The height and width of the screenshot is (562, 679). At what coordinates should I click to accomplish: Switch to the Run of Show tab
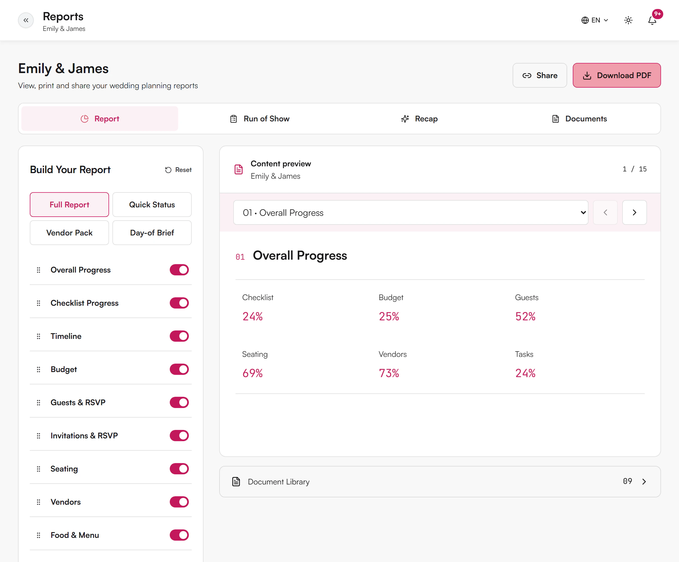(260, 119)
